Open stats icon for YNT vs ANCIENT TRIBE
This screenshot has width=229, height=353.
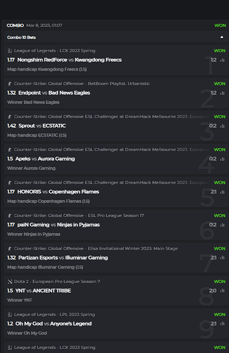[222, 291]
